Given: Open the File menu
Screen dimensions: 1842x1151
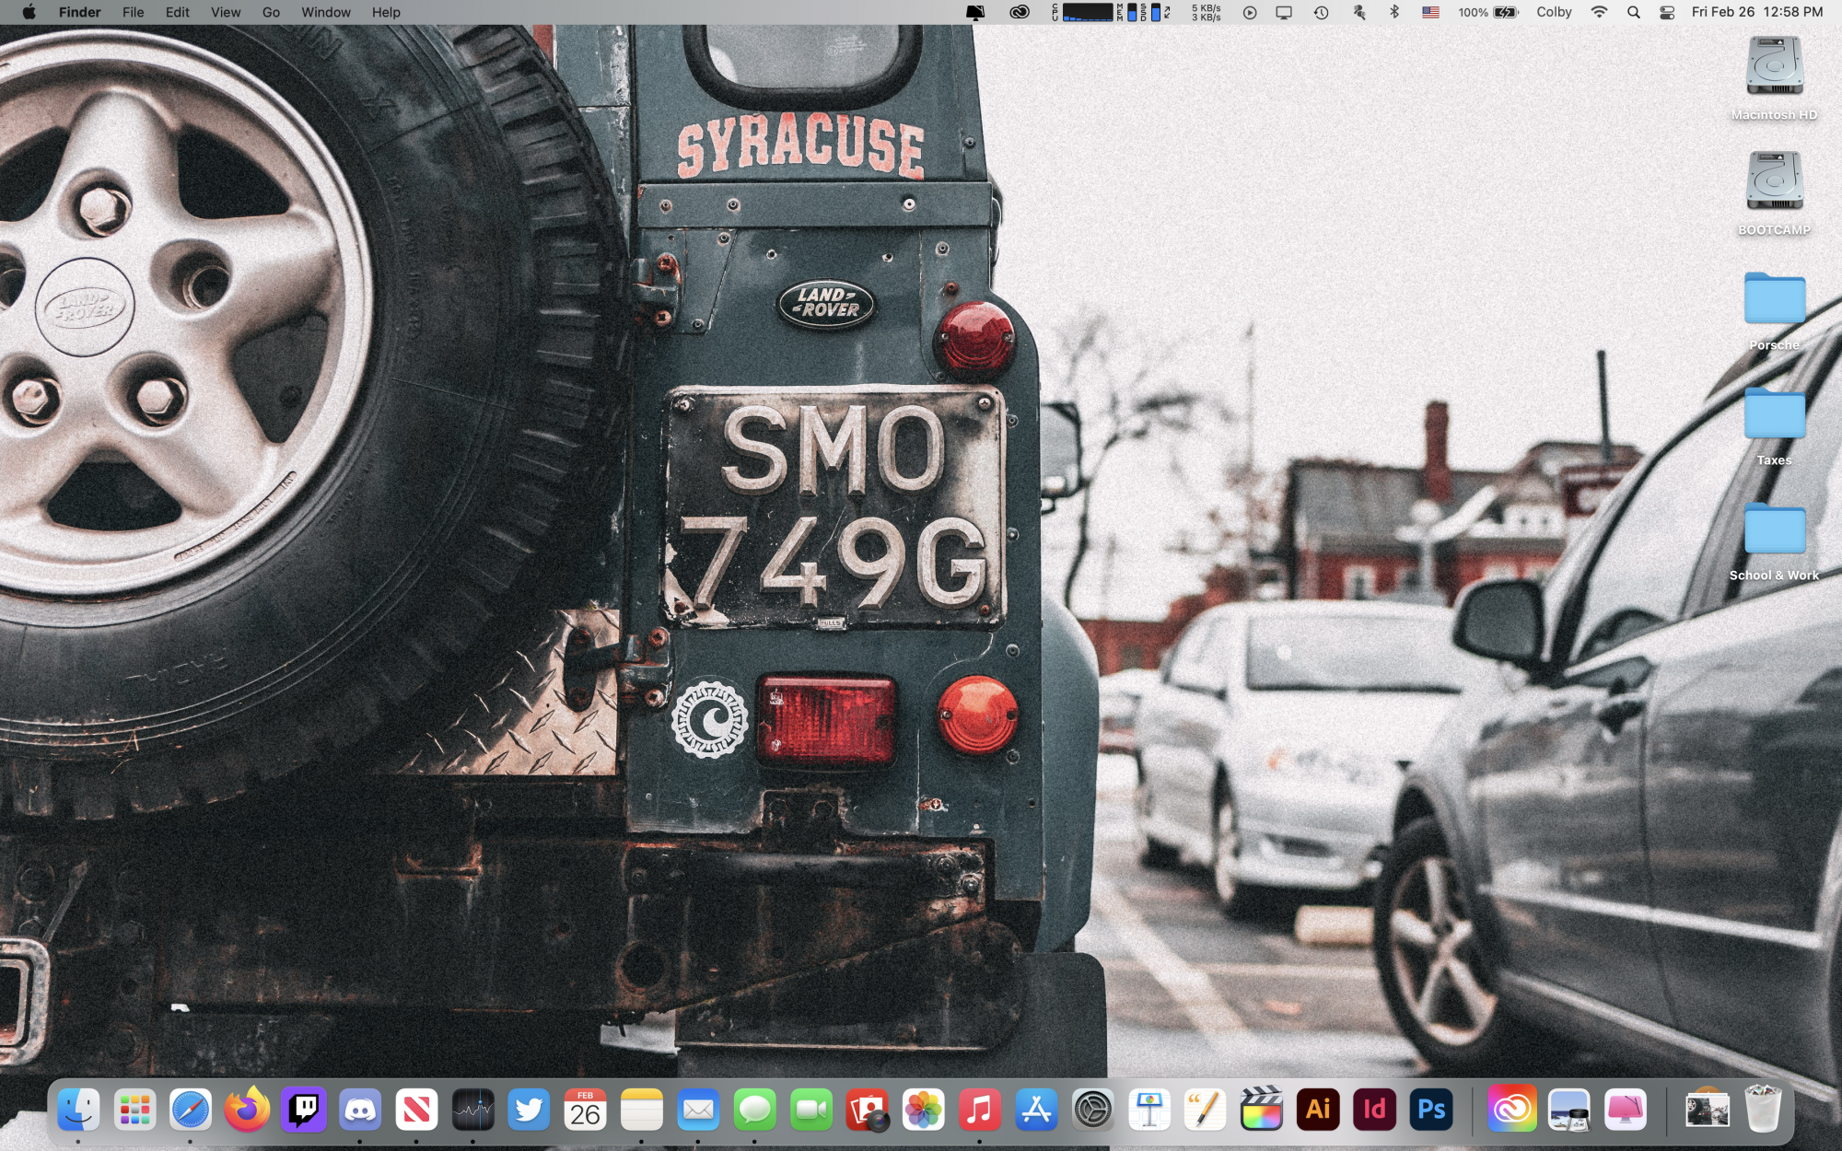Looking at the screenshot, I should (134, 12).
